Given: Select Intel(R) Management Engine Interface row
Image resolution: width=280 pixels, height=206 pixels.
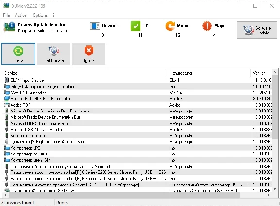Looking at the screenshot, I should (137, 87).
